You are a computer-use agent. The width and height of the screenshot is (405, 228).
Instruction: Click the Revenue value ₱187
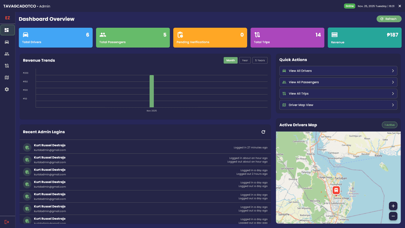click(x=393, y=35)
